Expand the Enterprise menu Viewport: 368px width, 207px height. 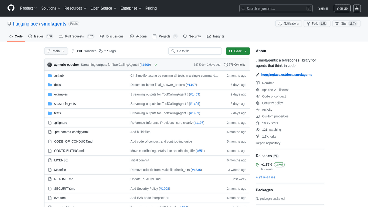(x=131, y=8)
